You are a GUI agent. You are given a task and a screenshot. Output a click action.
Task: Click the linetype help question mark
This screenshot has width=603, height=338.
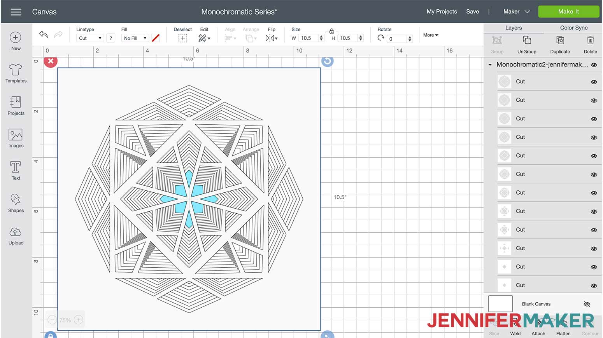pyautogui.click(x=110, y=38)
